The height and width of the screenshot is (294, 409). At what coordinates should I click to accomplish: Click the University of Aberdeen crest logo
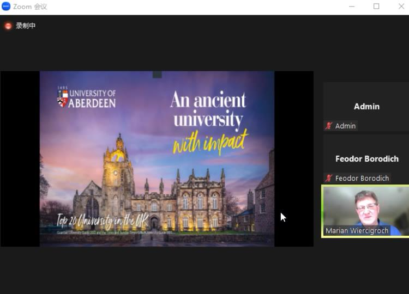[63, 99]
